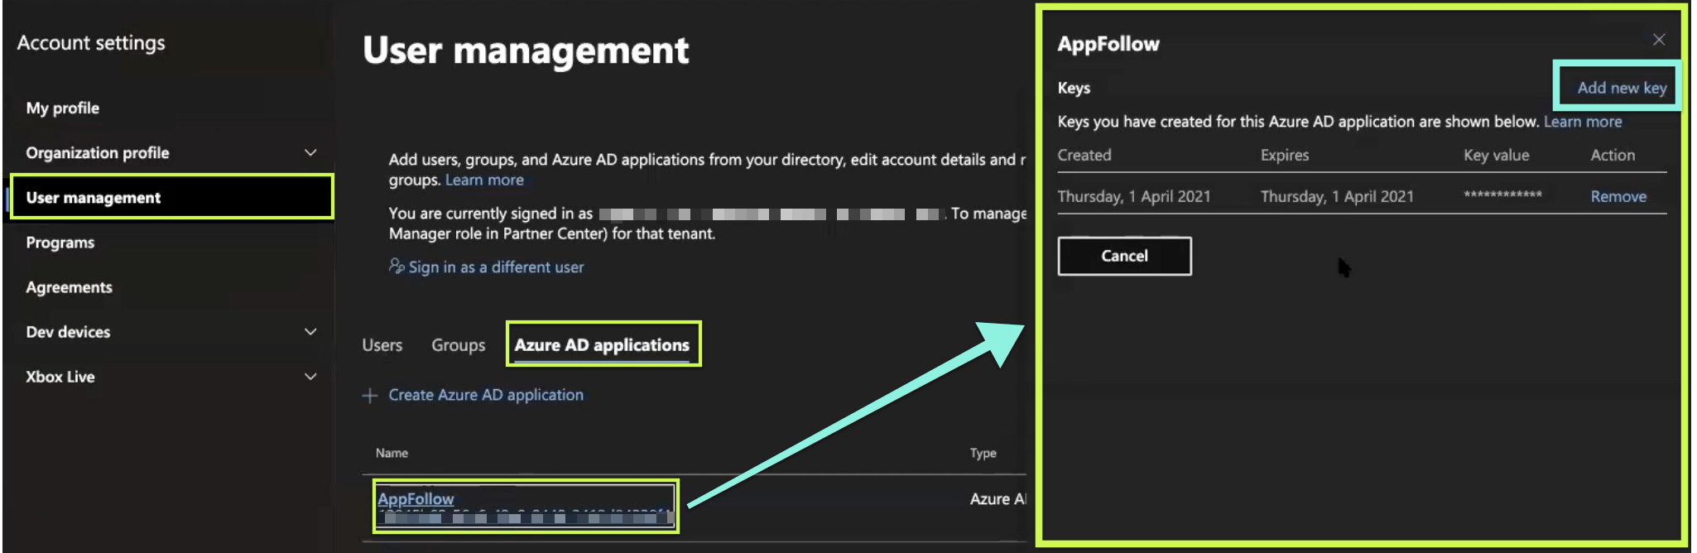Click the Type column header
Image resolution: width=1697 pixels, height=553 pixels.
[x=983, y=453]
